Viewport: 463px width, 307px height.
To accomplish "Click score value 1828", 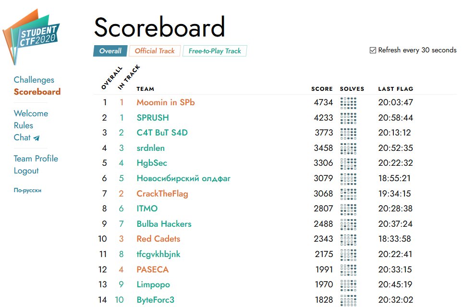I will point(324,300).
